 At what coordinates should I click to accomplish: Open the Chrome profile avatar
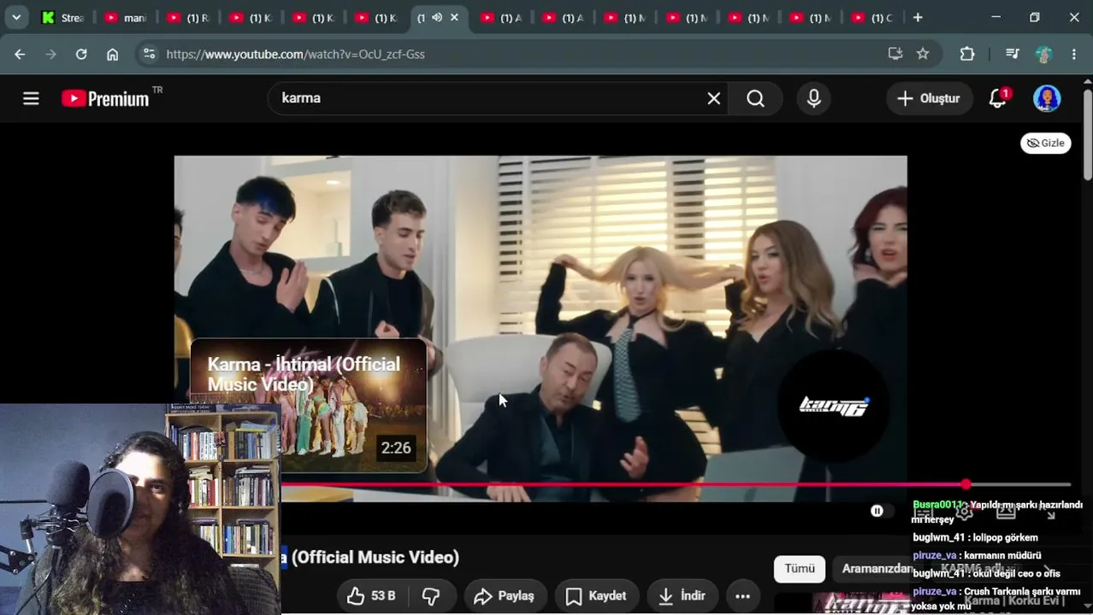click(1043, 54)
